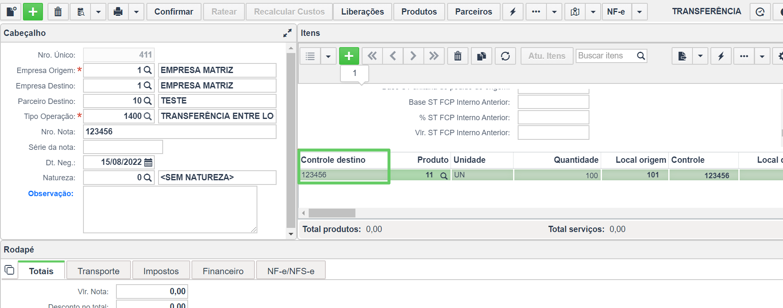Click the Itens horizontal scrollbar thumb

[332, 213]
